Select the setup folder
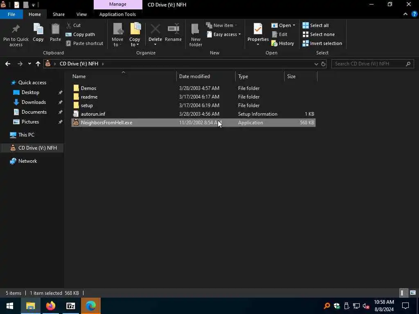Screen dimensions: 419x314 tap(193, 105)
